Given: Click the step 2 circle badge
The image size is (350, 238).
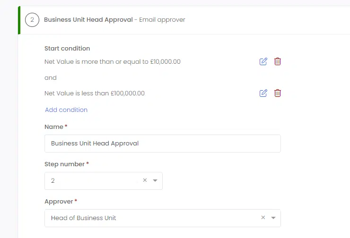Looking at the screenshot, I should click(x=32, y=20).
